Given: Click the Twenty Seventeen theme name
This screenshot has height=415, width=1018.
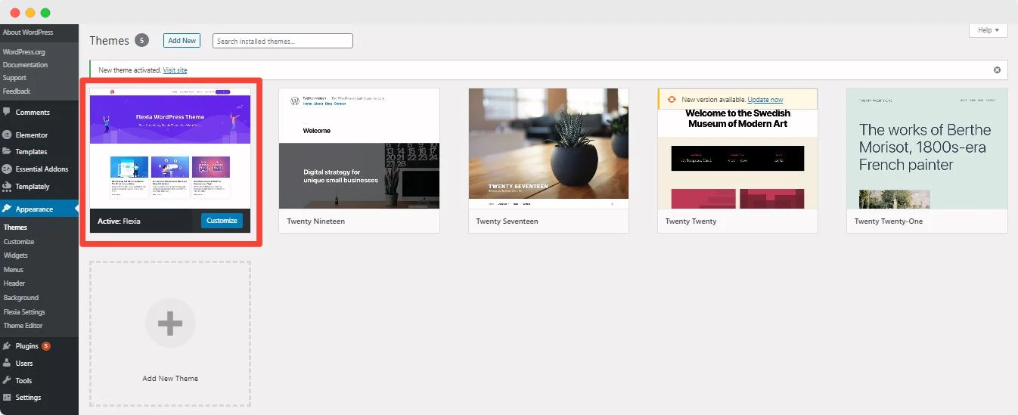Looking at the screenshot, I should [x=507, y=221].
